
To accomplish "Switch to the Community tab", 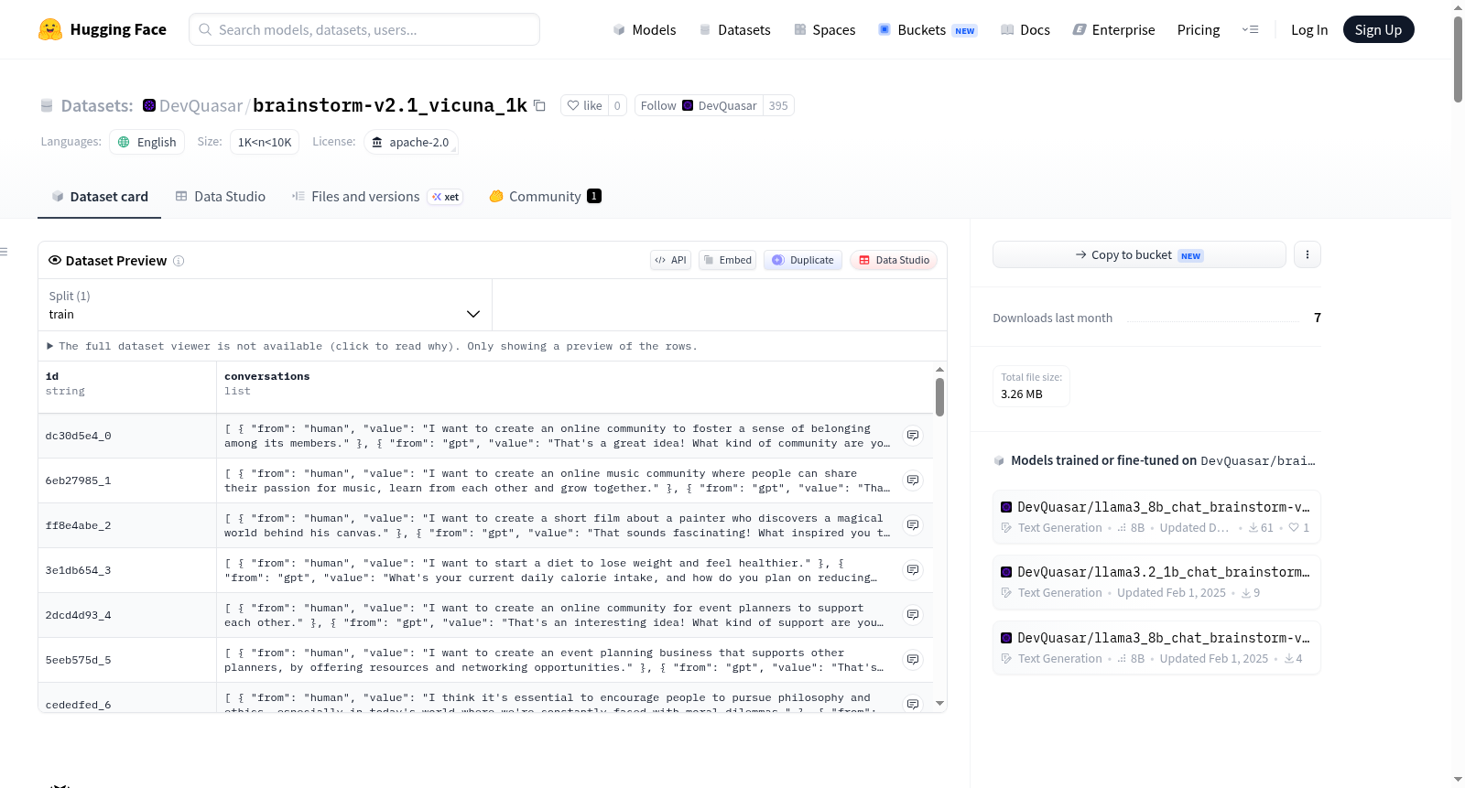I will (x=545, y=197).
